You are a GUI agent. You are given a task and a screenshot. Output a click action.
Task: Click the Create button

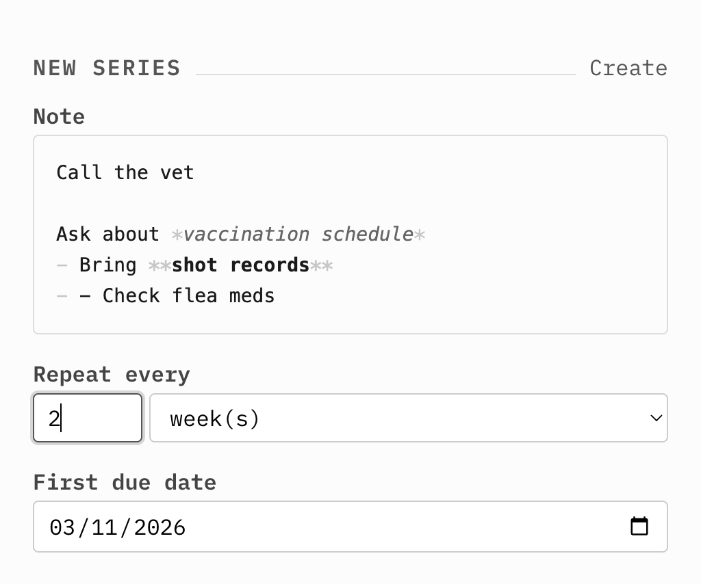pos(628,68)
